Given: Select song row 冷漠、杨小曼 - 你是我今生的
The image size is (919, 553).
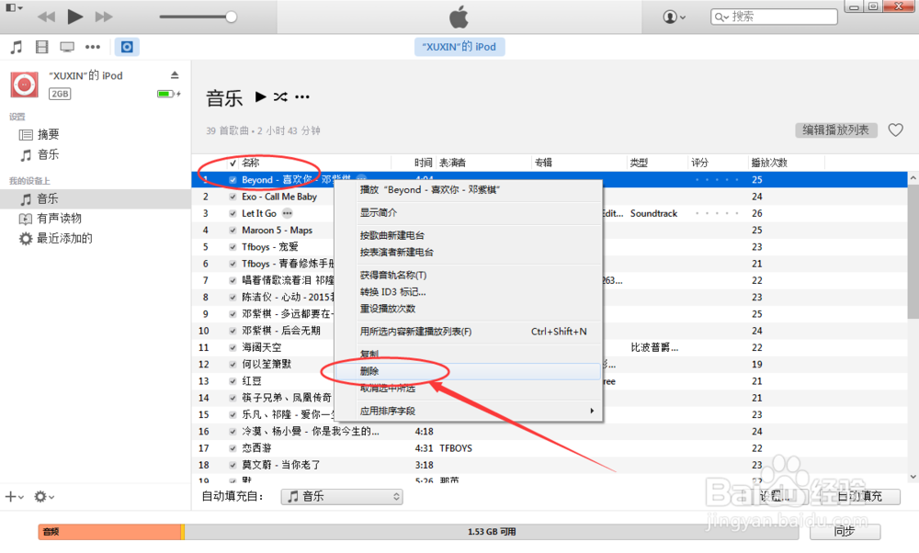Looking at the screenshot, I should [x=550, y=432].
